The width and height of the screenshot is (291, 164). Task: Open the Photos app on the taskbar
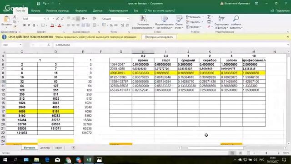pyautogui.click(x=99, y=160)
